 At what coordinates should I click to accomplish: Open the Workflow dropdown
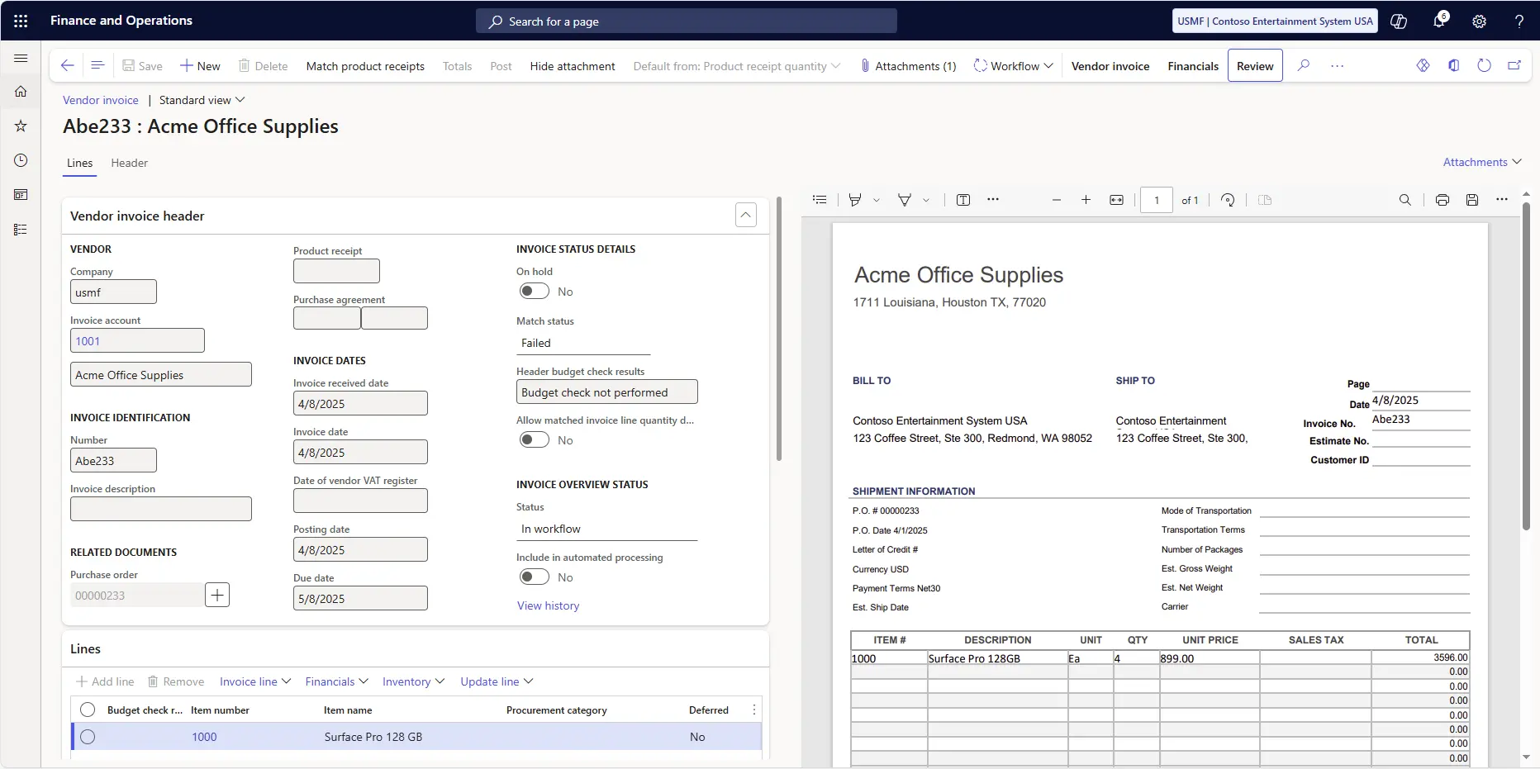coord(1013,65)
